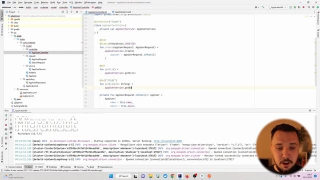Click the Expand All icon in Project panel
This screenshot has height=180, width=320.
click(67, 12)
